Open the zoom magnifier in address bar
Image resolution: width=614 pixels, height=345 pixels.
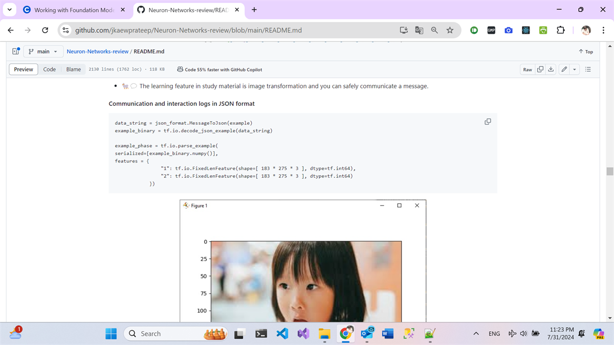click(x=434, y=30)
